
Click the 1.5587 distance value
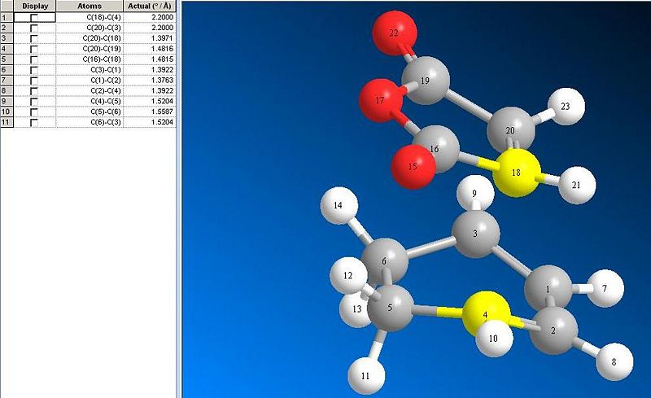tap(162, 112)
